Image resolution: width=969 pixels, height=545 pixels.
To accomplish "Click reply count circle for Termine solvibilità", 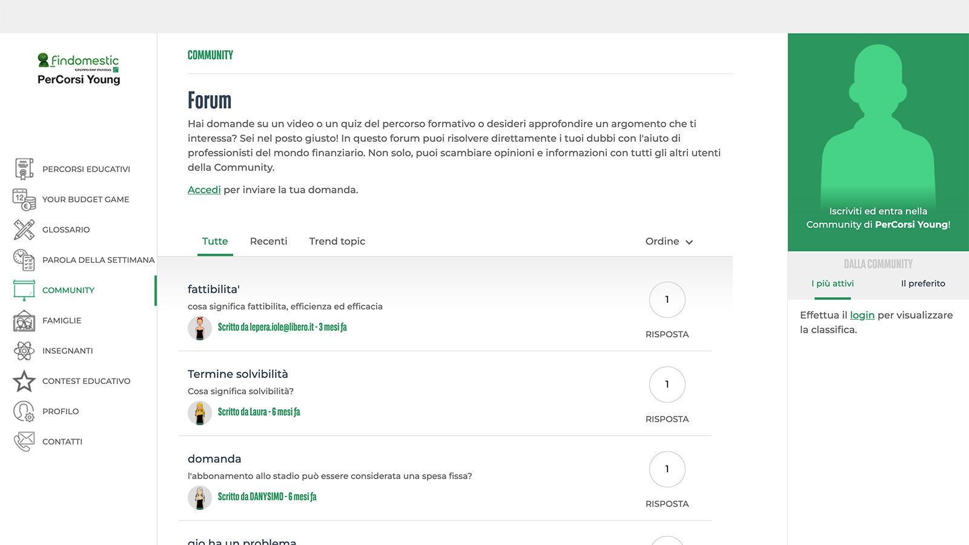I will point(667,385).
